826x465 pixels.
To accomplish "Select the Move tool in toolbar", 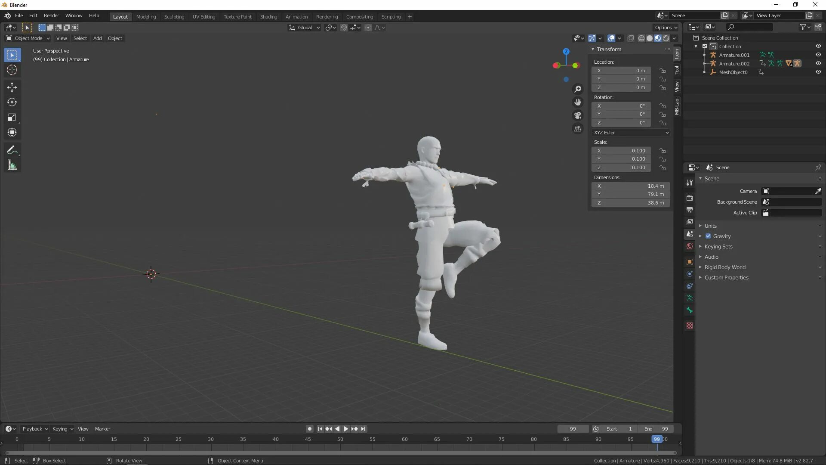I will [12, 87].
